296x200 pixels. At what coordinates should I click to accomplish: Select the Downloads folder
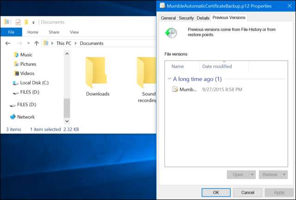coord(98,77)
